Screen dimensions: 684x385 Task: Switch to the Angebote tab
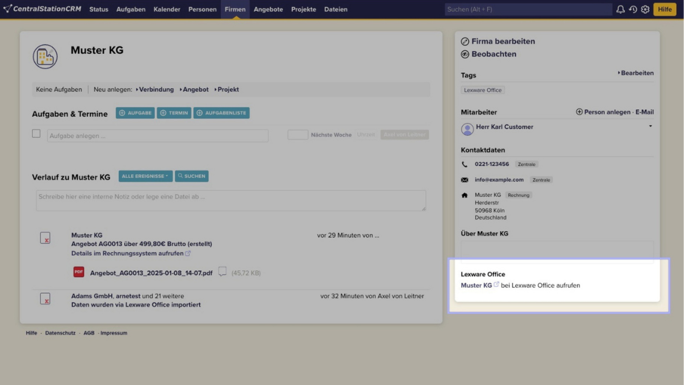point(268,9)
